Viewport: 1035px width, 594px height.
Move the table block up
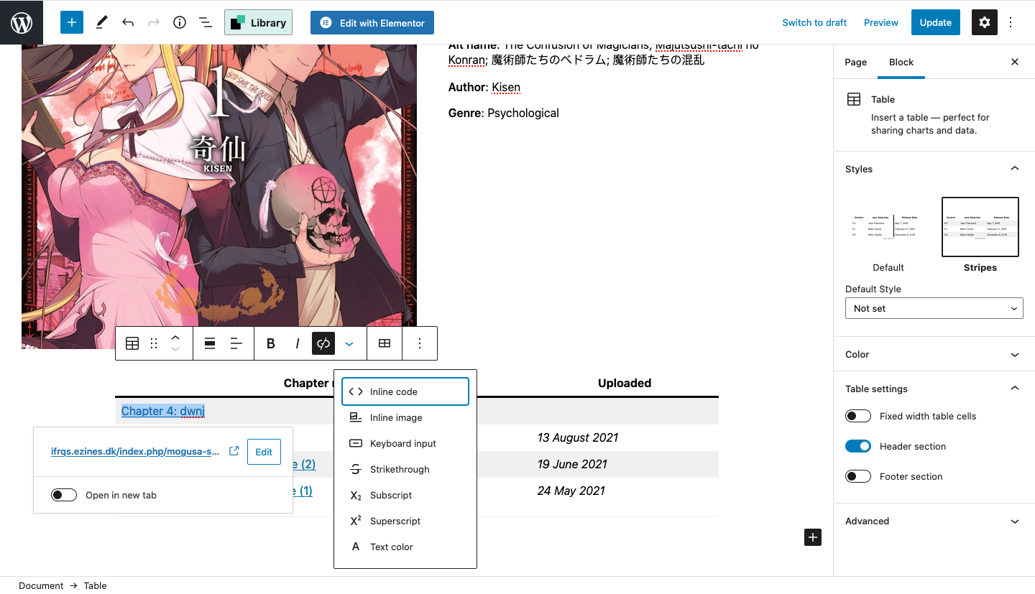coord(175,336)
